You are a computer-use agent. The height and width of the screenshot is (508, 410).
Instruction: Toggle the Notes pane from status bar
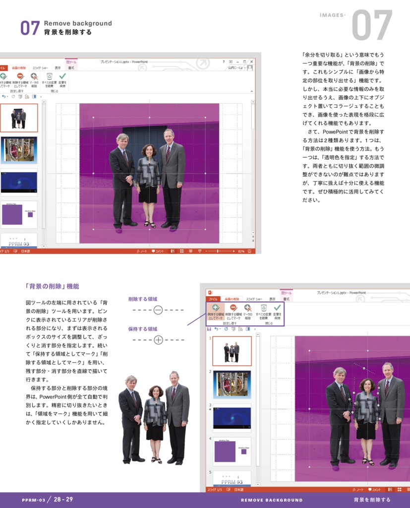(144, 252)
